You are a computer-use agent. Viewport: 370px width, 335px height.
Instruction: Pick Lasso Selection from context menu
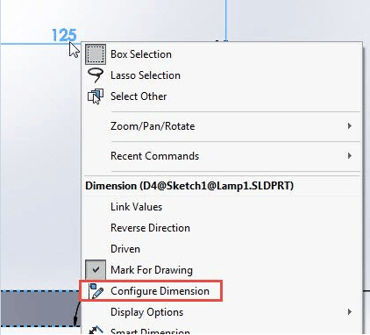[x=146, y=75]
